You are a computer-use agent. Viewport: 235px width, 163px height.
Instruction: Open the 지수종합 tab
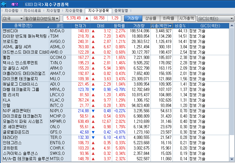pyautogui.click(x=12, y=11)
